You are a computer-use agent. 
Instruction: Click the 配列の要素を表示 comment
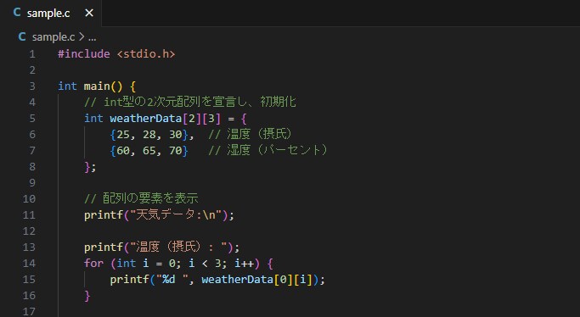pyautogui.click(x=141, y=198)
